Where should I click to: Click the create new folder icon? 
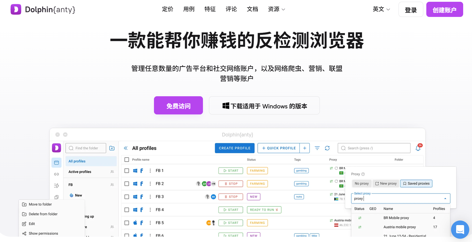112,148
